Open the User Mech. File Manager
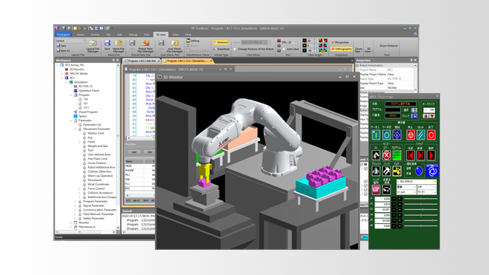Viewport: 489px width, 275px height. coord(175,46)
